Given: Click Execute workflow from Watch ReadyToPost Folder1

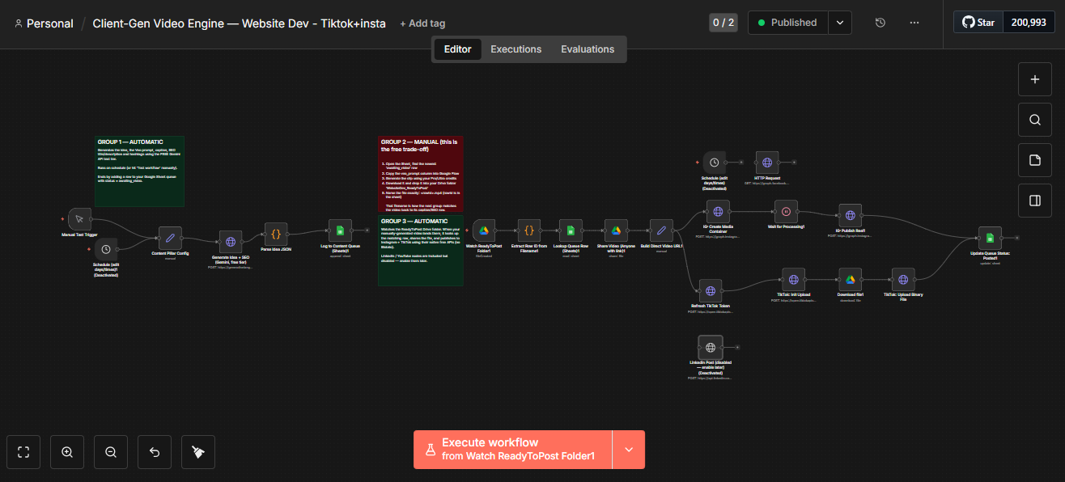Looking at the screenshot, I should click(x=513, y=450).
